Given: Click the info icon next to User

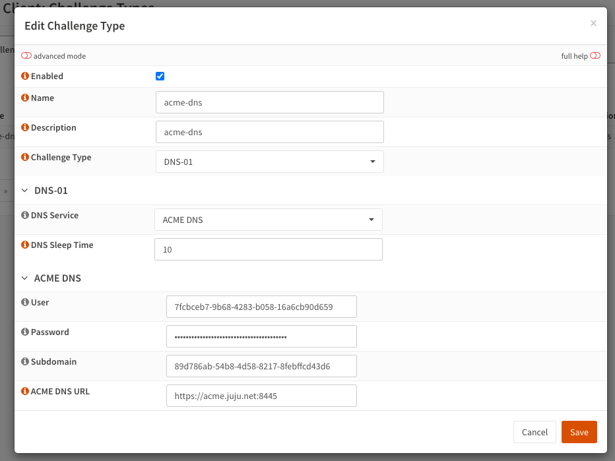Looking at the screenshot, I should point(25,302).
